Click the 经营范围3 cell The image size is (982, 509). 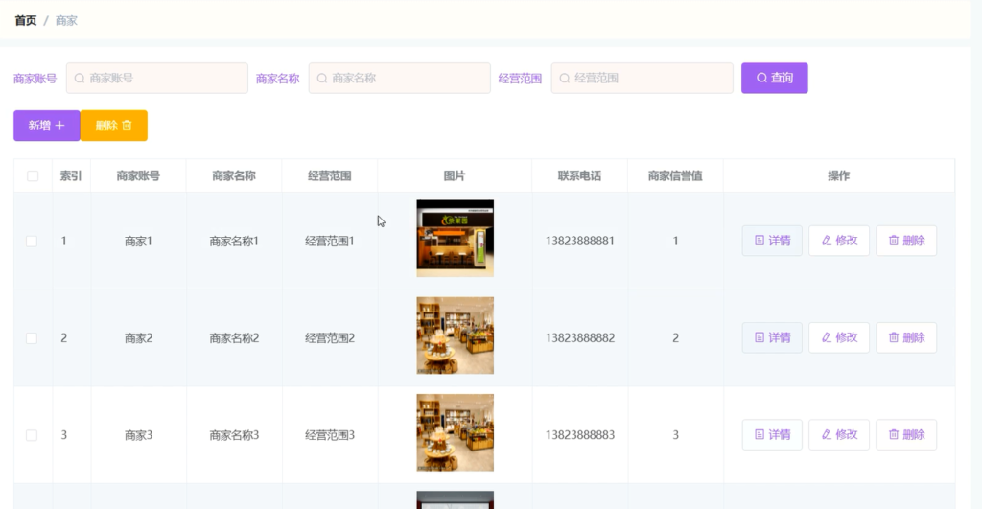tap(330, 435)
